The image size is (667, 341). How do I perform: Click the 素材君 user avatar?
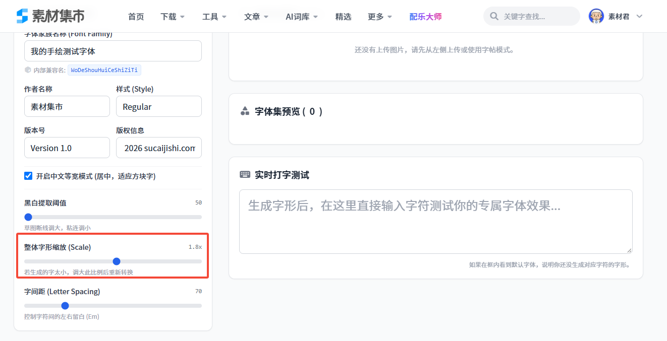point(596,16)
